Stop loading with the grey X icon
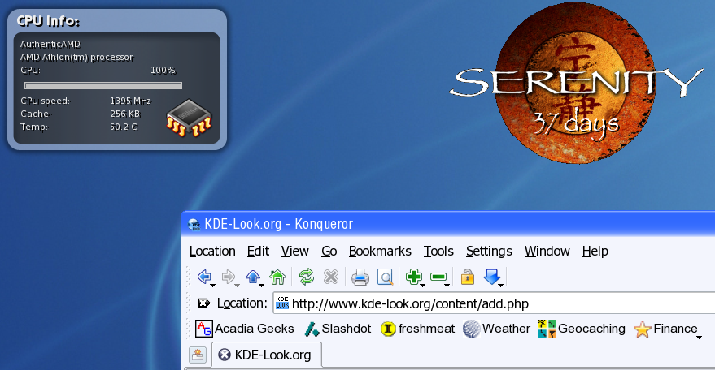This screenshot has height=370, width=715. 331,276
